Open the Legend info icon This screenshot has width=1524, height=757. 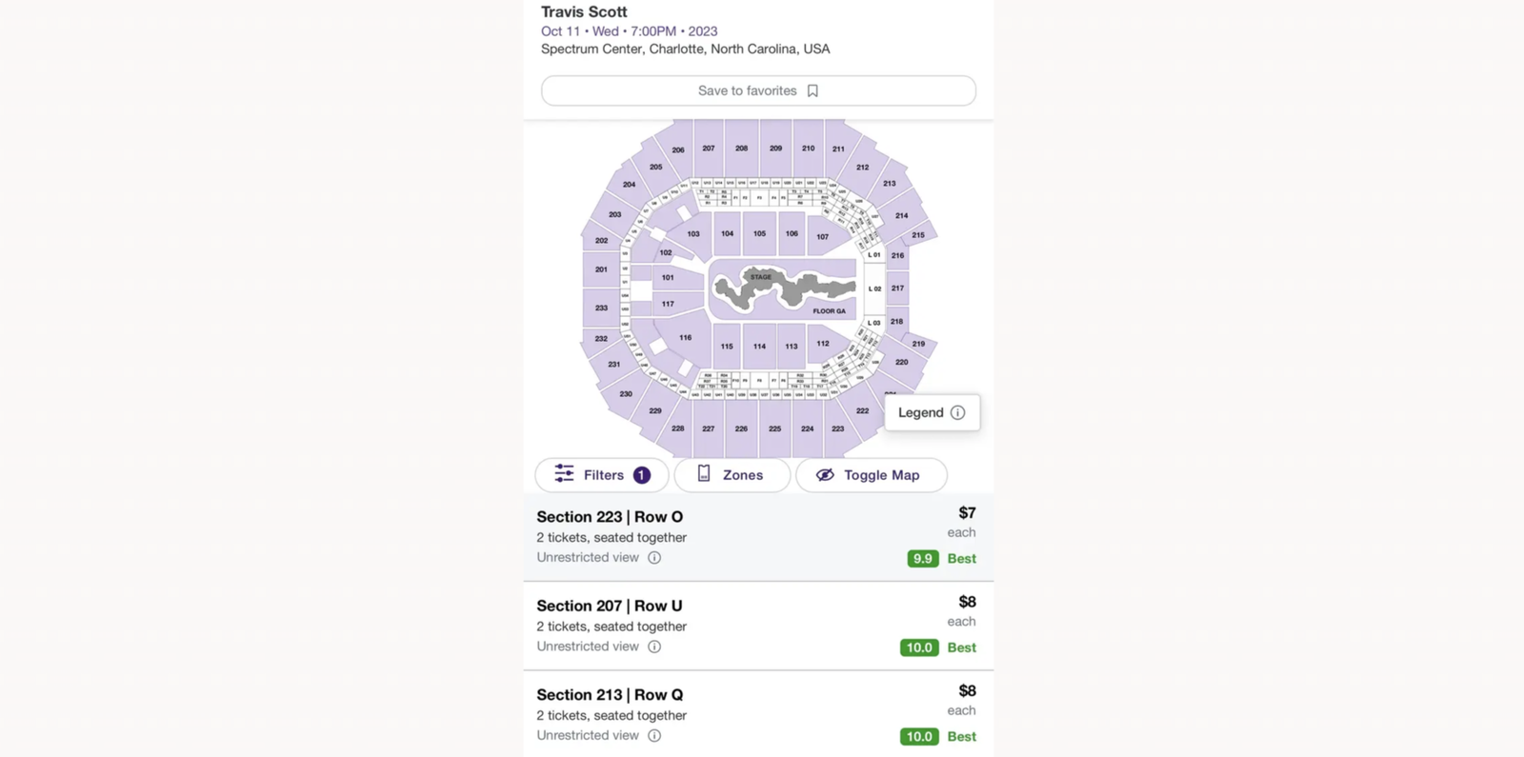point(957,412)
